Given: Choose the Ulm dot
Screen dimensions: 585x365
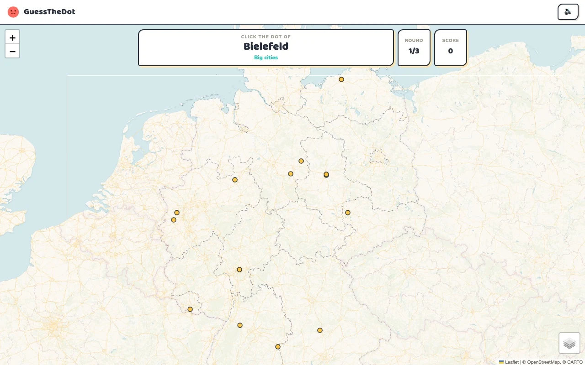Looking at the screenshot, I should pos(277,347).
